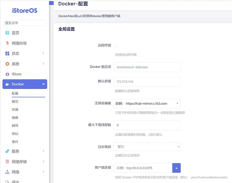This screenshot has height=183, width=232.
Task: Click the 配置默认桥接网络 hint text
Action: click(x=127, y=91)
